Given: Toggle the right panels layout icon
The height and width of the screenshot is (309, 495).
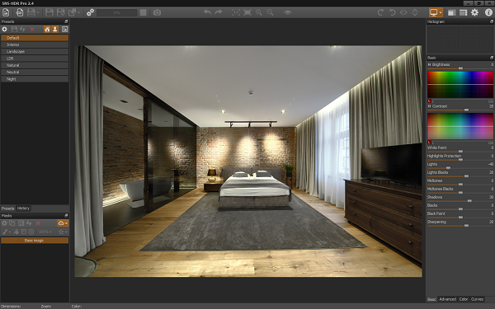Looking at the screenshot, I should 463,12.
